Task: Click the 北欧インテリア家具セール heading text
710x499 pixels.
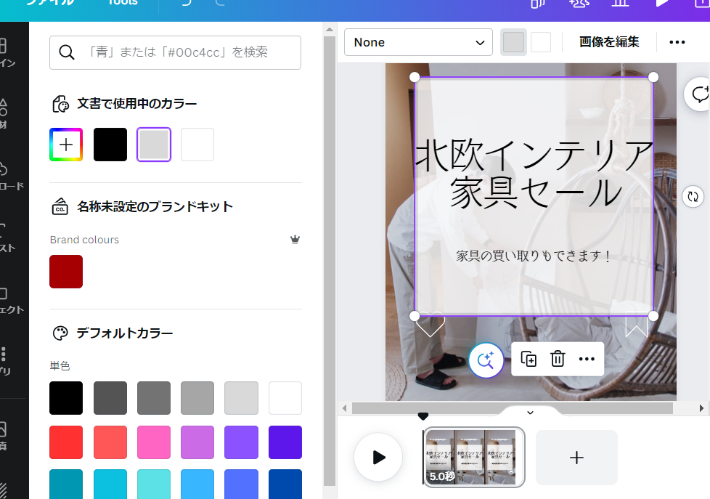Action: [534, 174]
